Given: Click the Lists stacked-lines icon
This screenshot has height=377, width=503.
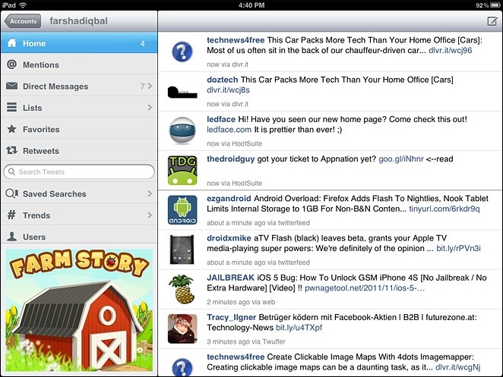Looking at the screenshot, I should click(12, 107).
